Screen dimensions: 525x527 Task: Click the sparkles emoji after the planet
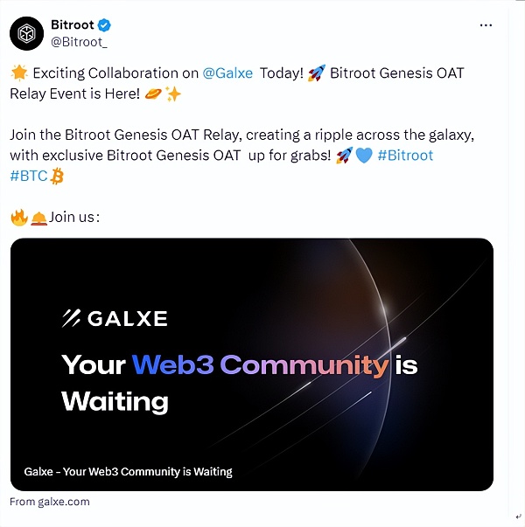[172, 94]
